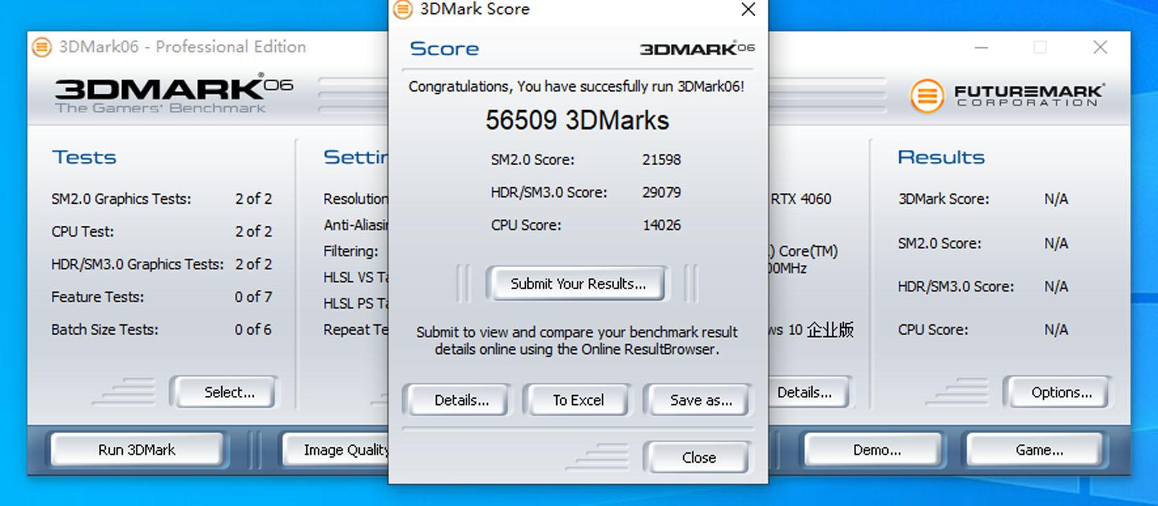Click the 3DMark06 logo in Score dialog
1158x506 pixels.
coord(697,48)
